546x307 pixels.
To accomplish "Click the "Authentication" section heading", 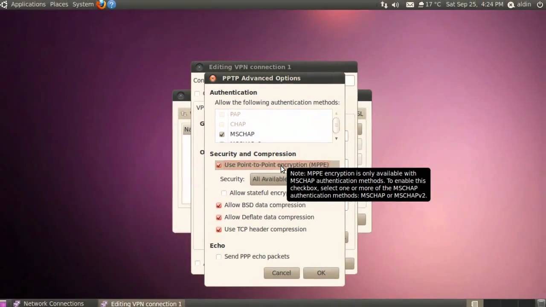I will click(x=233, y=93).
